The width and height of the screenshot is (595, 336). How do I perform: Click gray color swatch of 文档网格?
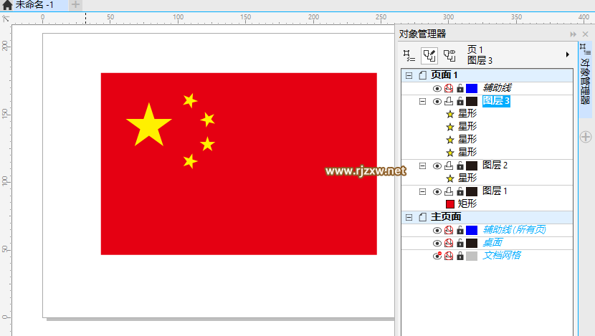click(x=471, y=256)
